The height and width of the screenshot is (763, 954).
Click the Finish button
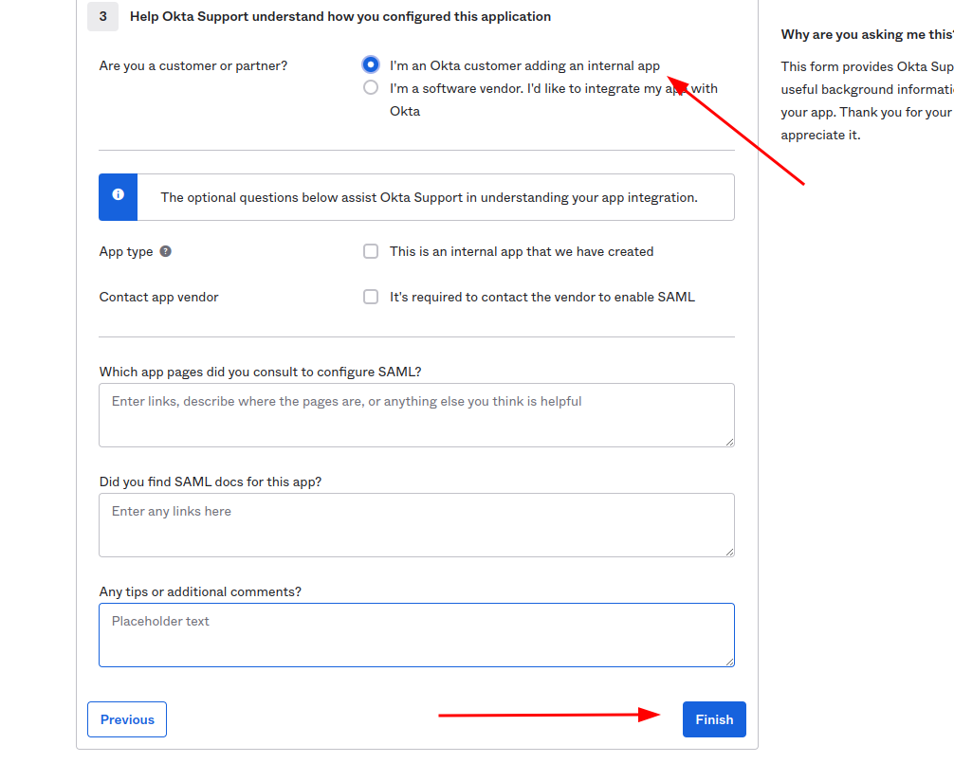pyautogui.click(x=713, y=719)
